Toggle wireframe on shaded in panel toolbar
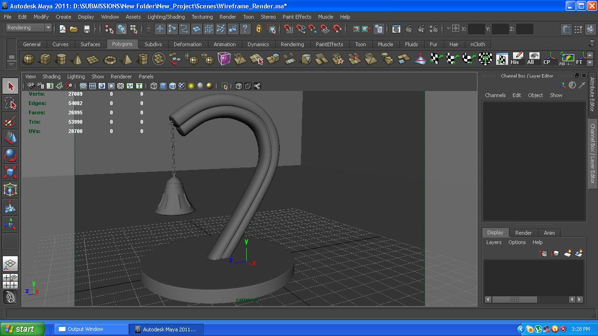The image size is (598, 336). 171,86
